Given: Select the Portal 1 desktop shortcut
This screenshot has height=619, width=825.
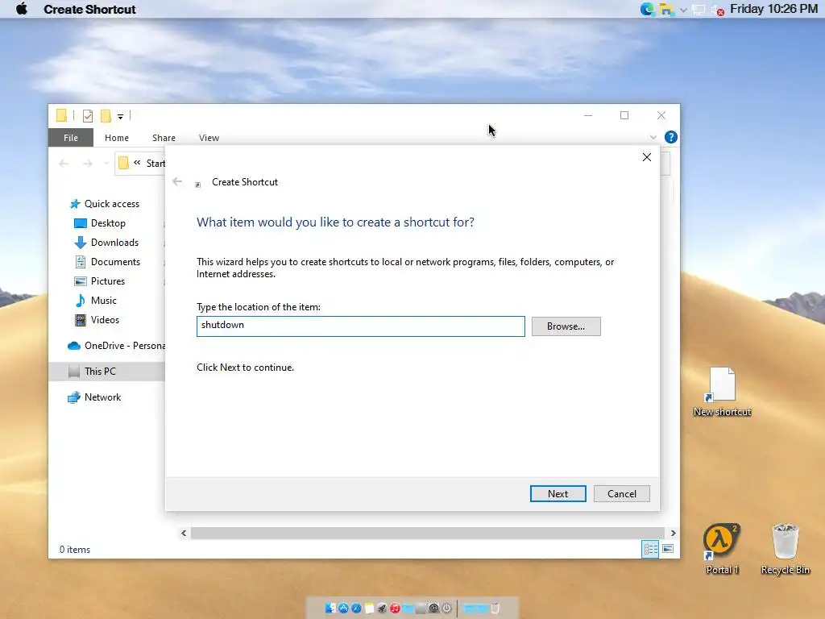Looking at the screenshot, I should pos(722,548).
